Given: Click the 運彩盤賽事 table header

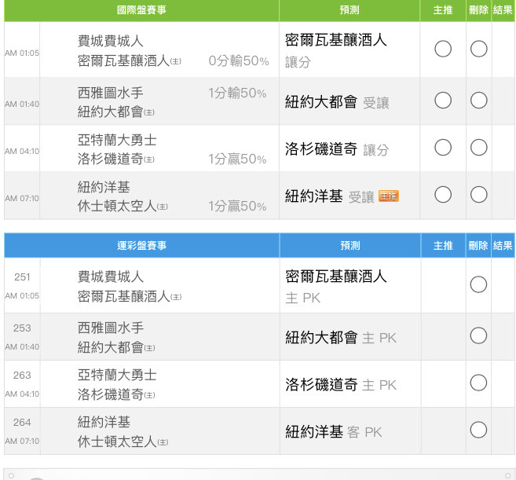Looking at the screenshot, I should click(x=142, y=246).
